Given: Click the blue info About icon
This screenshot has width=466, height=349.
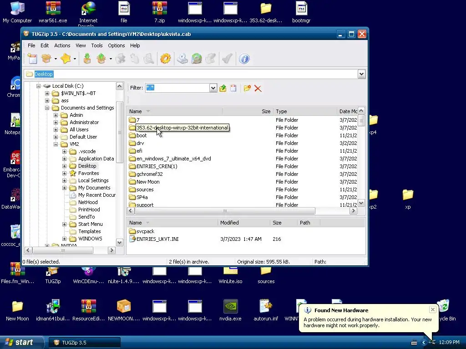Looking at the screenshot, I should [244, 59].
